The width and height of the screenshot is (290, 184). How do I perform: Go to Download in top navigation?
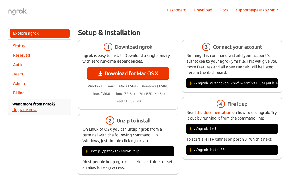tap(203, 10)
